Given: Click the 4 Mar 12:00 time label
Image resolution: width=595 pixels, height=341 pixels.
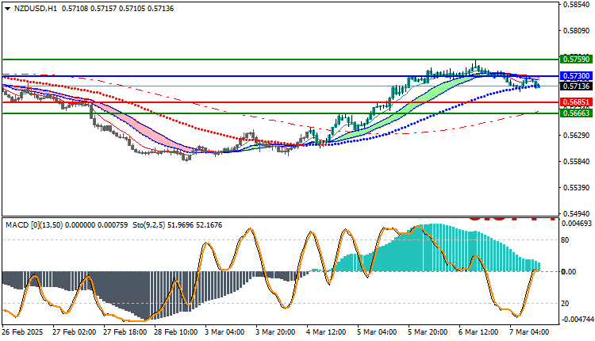Looking at the screenshot, I should click(x=326, y=332).
